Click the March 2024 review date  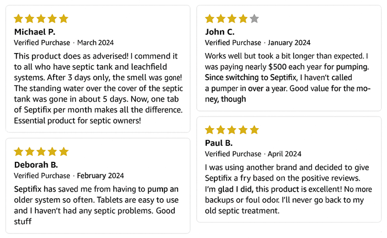click(96, 43)
